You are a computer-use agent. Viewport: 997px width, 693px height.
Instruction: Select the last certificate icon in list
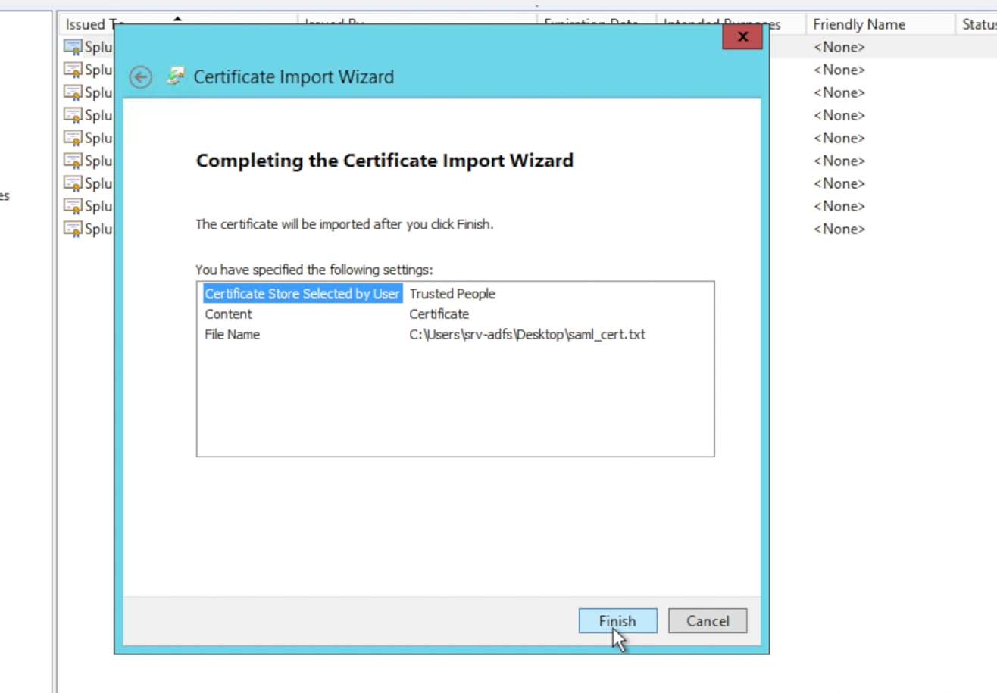(x=73, y=229)
